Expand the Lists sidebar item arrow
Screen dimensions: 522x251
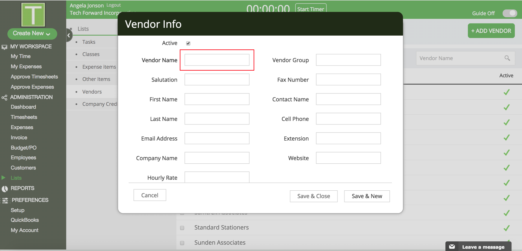click(4, 178)
